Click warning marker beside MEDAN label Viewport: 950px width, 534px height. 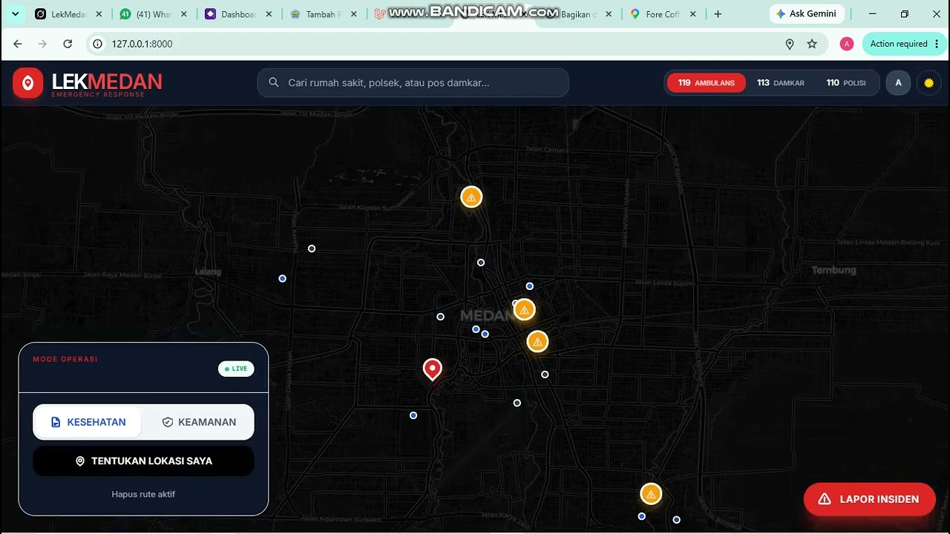point(524,309)
